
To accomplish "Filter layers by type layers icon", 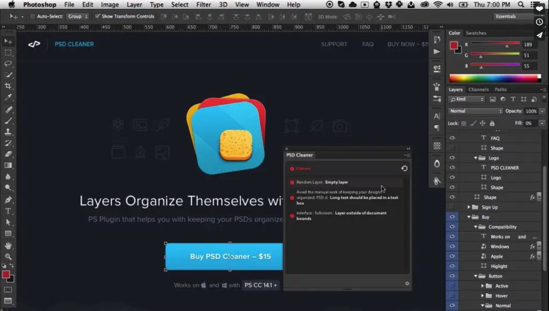I will click(x=513, y=99).
